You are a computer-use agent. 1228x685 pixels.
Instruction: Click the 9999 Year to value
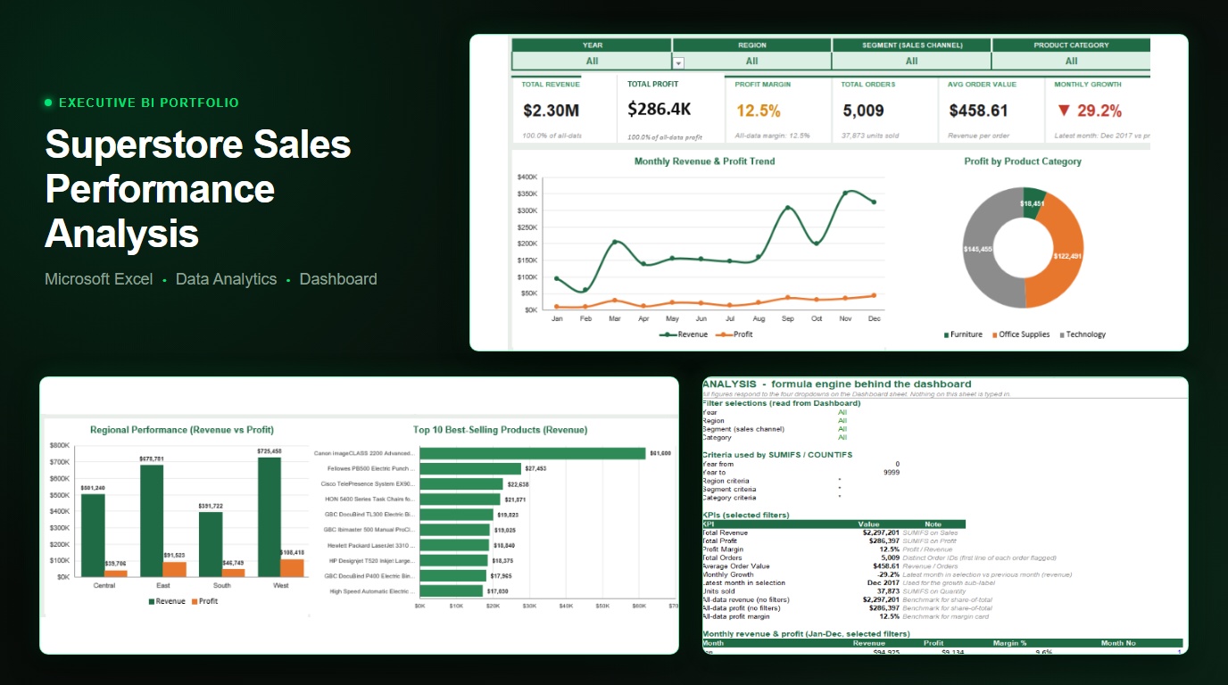tap(890, 472)
